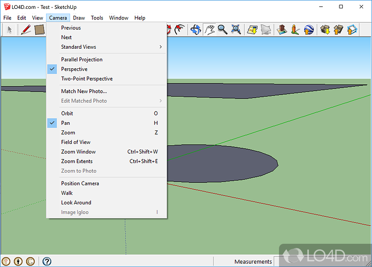Click Position Camera in the menu
Screen dimensions: 372x267
tap(80, 183)
